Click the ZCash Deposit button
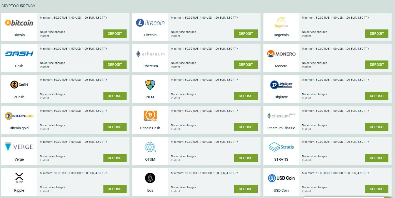This screenshot has height=198, width=395. coord(115,96)
